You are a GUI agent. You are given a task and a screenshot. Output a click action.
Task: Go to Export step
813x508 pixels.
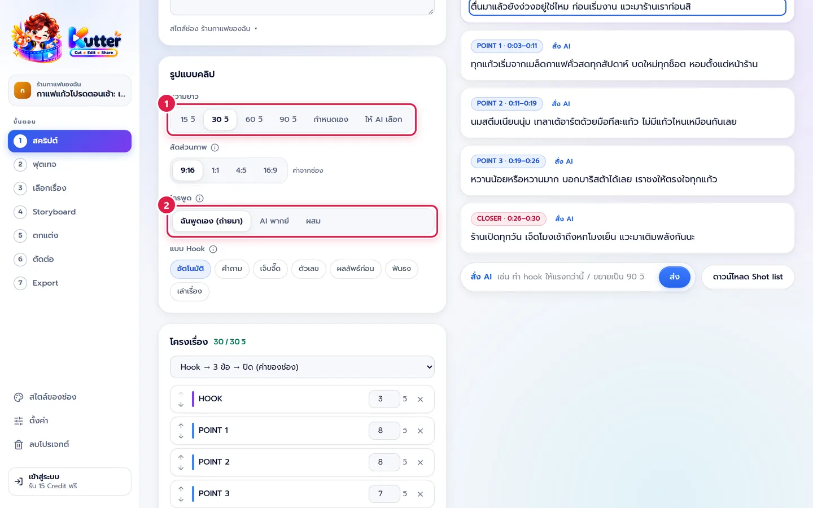tap(69, 283)
